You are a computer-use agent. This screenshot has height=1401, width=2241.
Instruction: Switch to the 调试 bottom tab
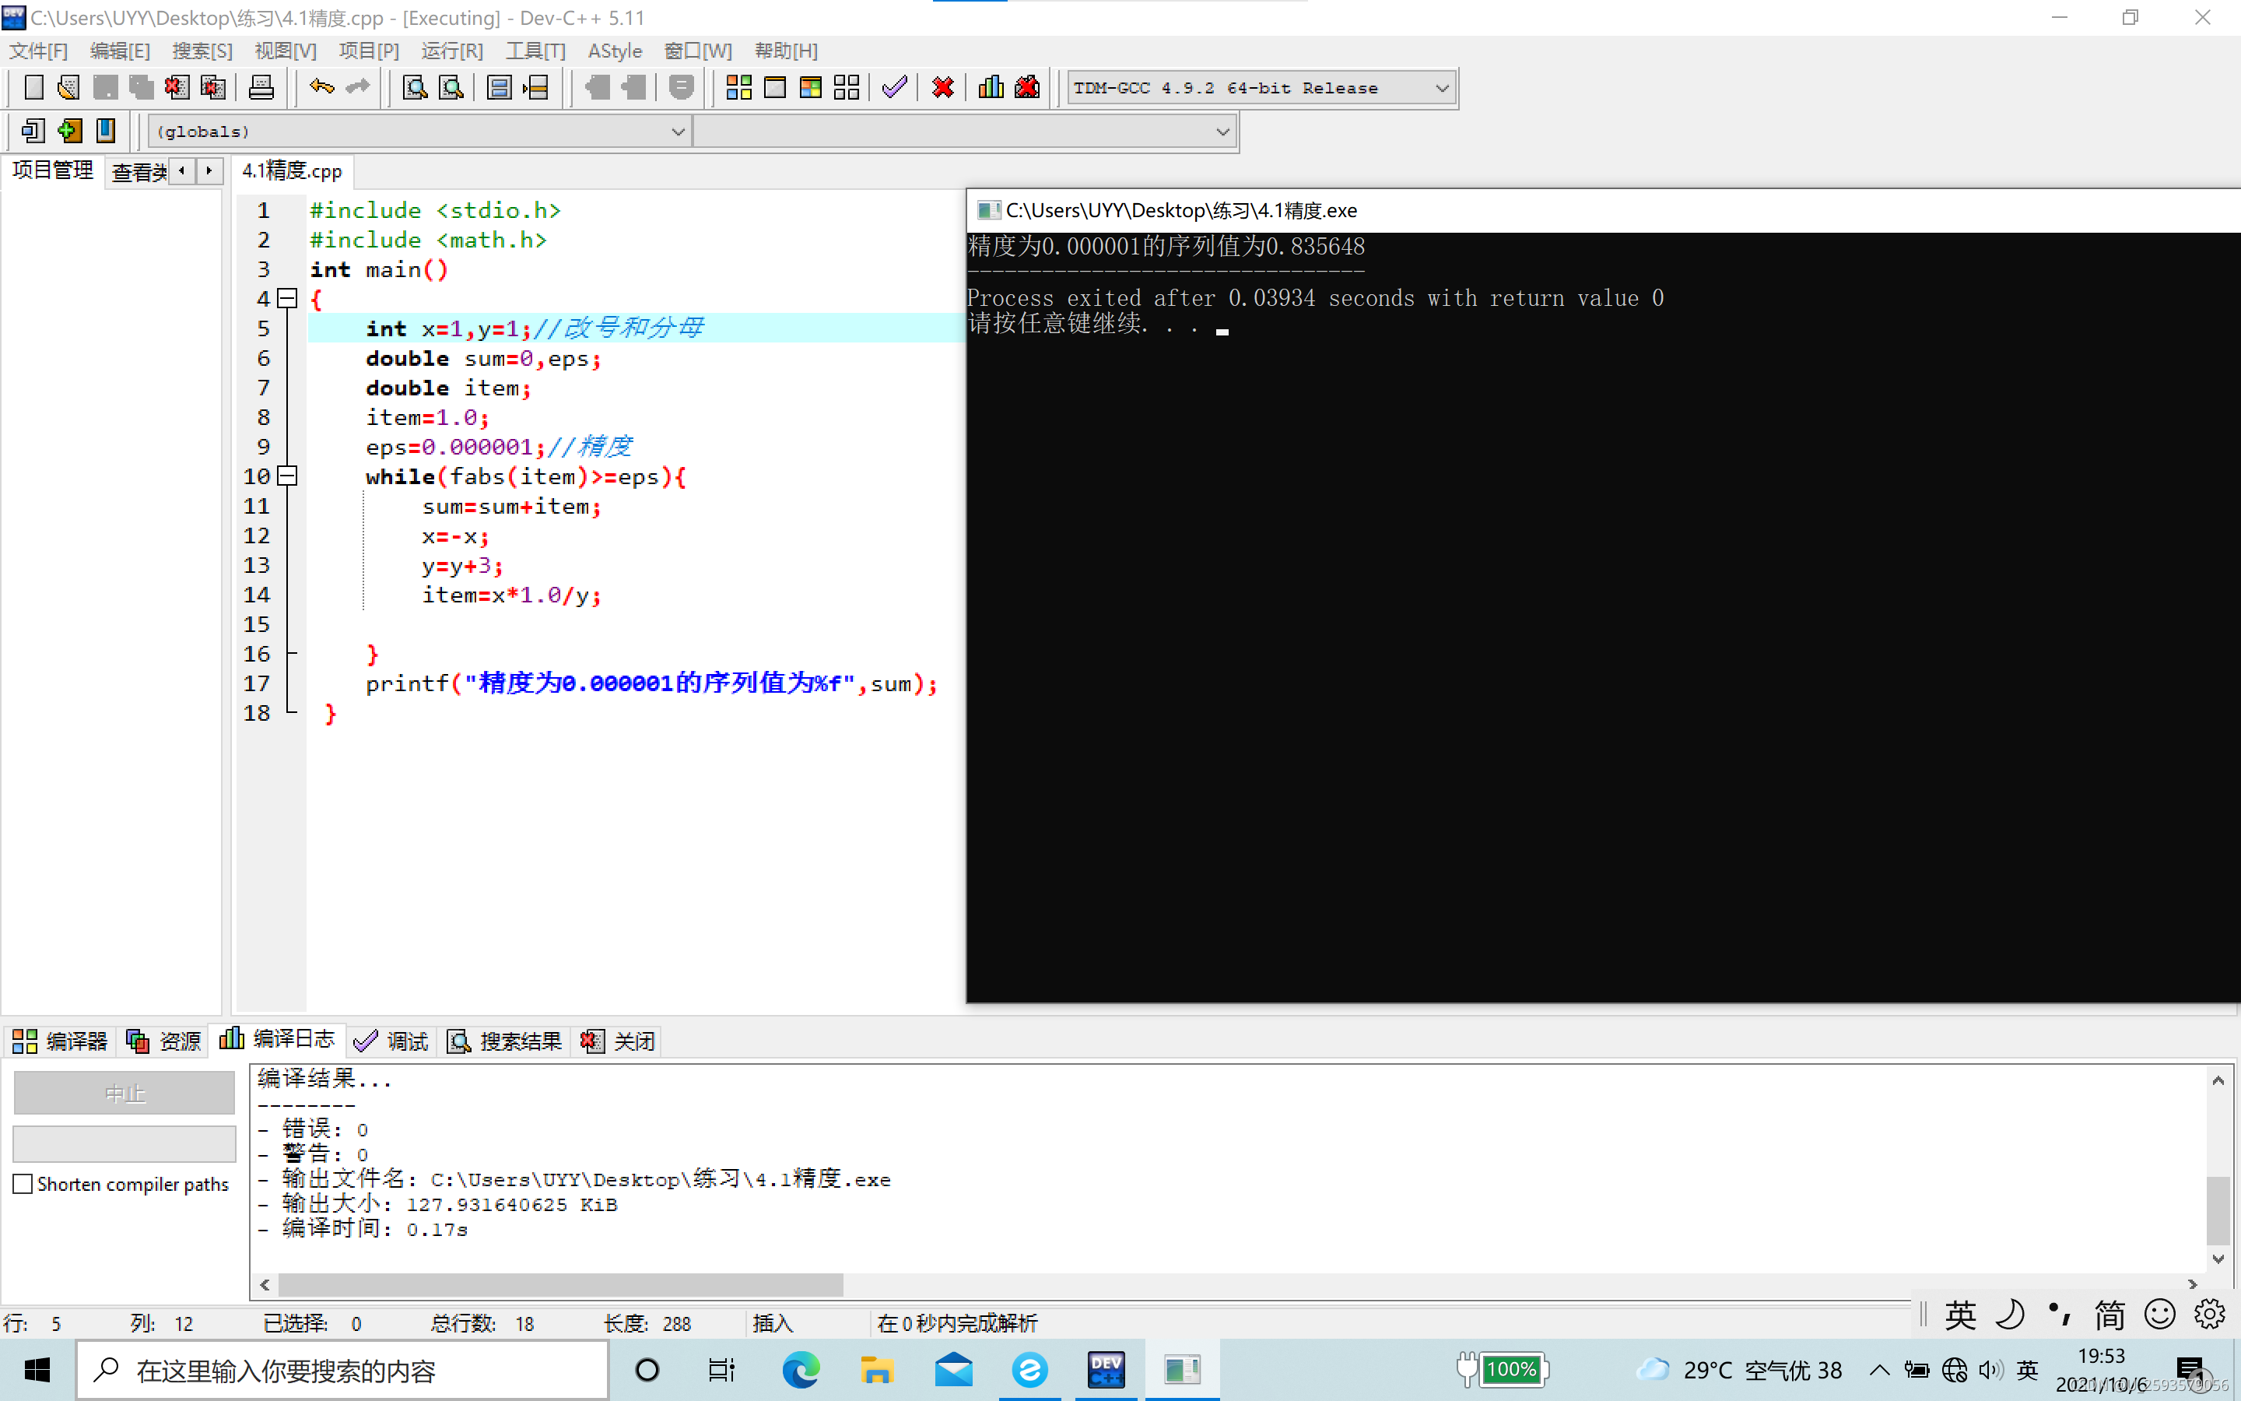(391, 1041)
